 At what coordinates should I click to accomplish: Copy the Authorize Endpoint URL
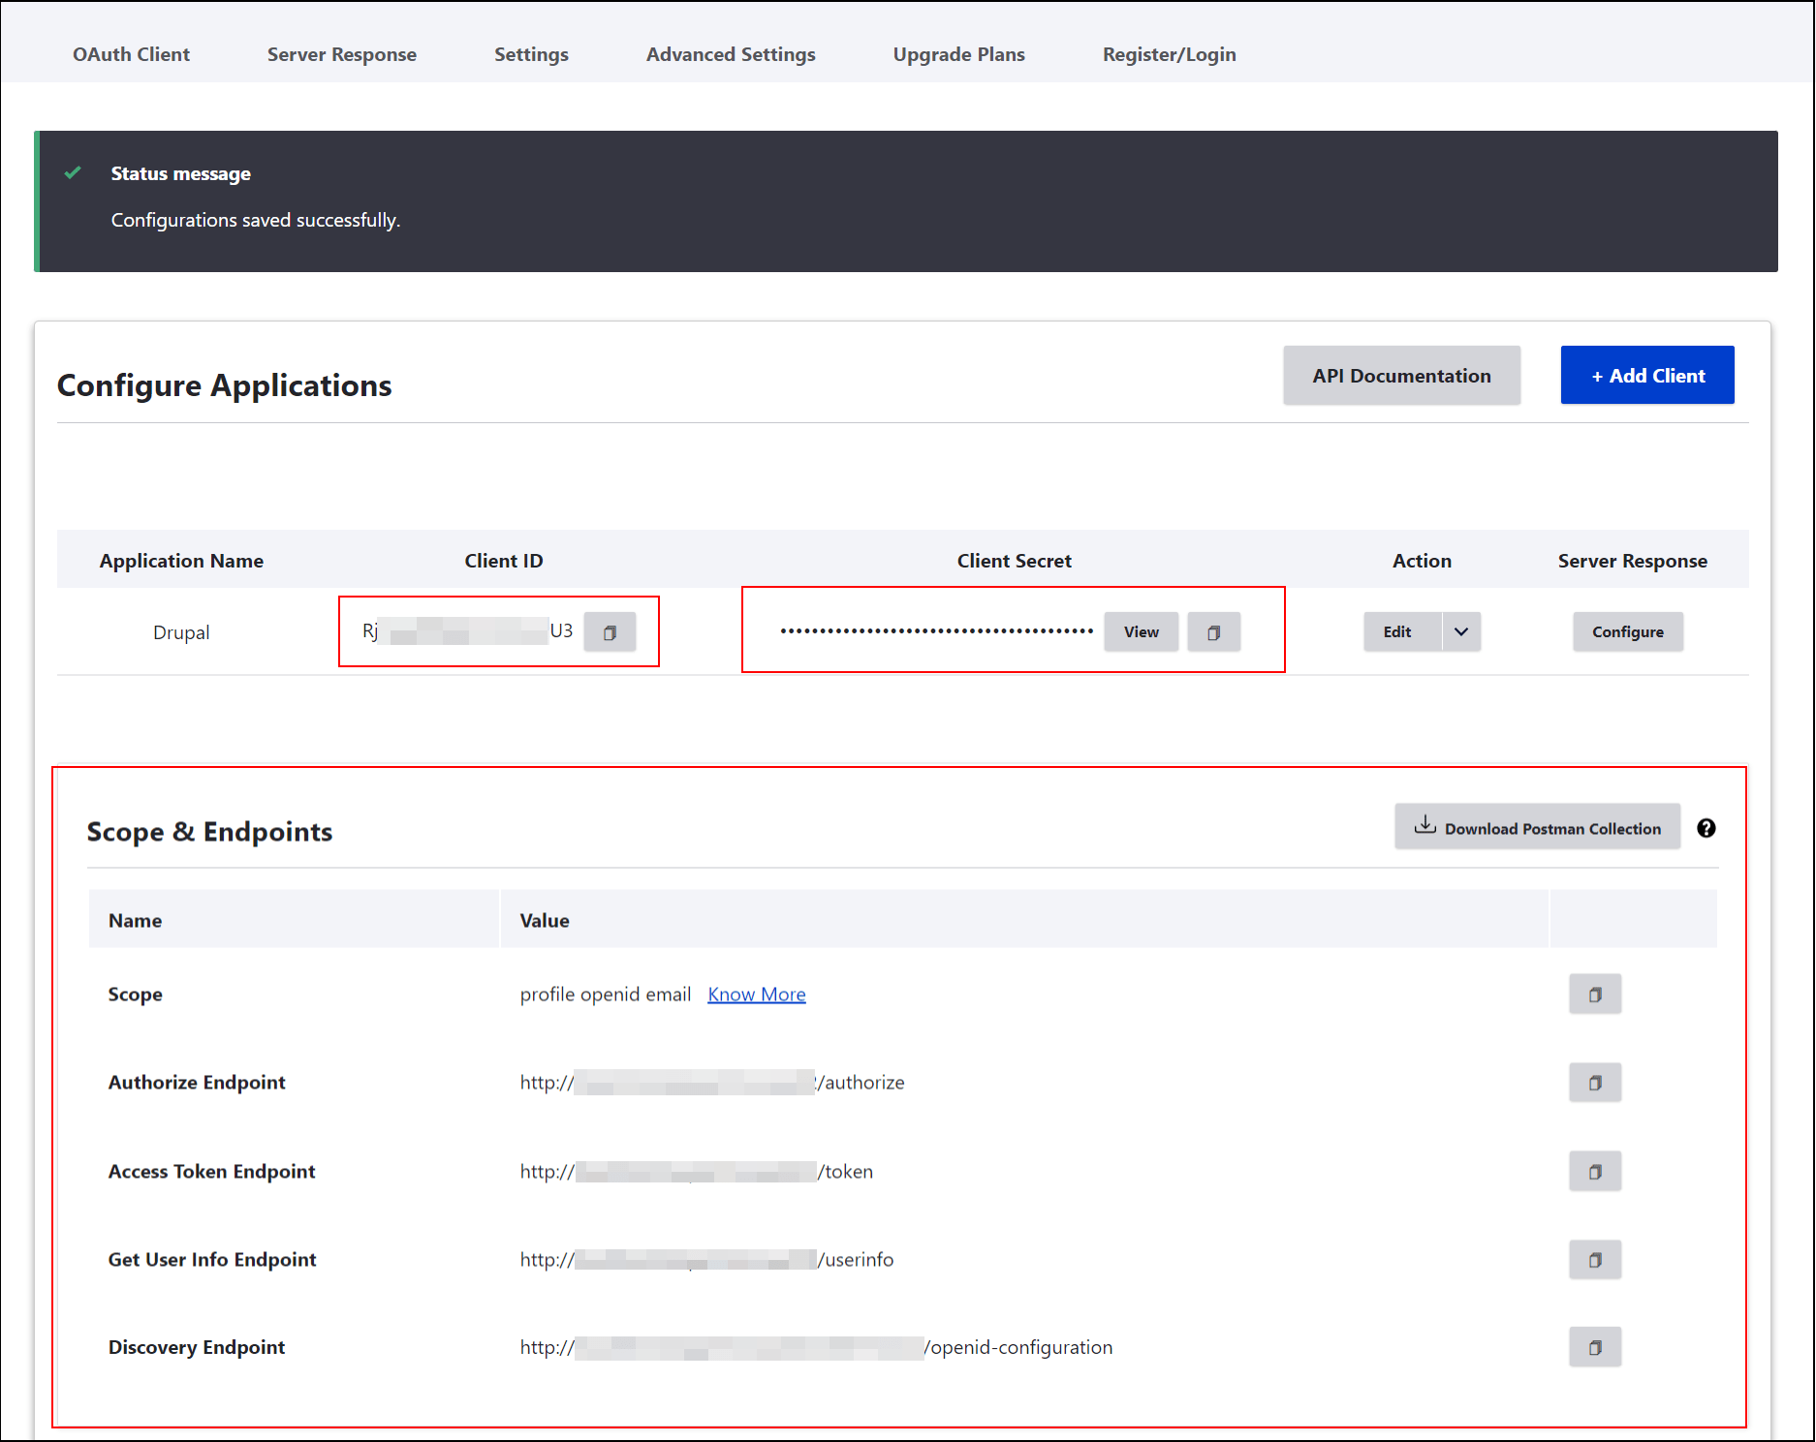(x=1594, y=1082)
